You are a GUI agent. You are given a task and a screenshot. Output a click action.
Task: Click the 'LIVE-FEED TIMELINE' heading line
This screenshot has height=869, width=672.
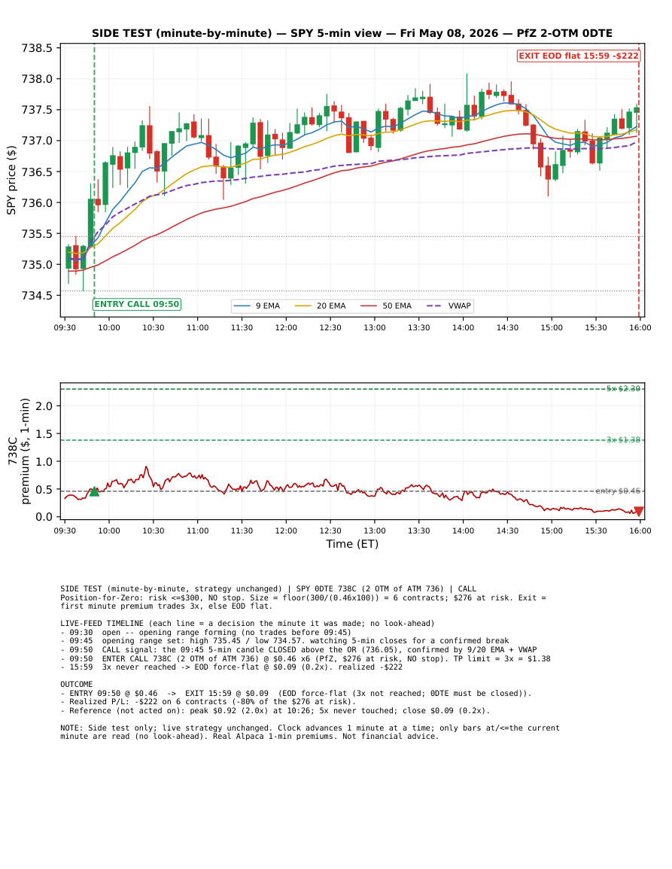(x=248, y=624)
